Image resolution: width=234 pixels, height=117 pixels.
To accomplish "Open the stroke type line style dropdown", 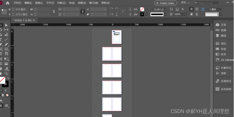I will [x=165, y=14].
